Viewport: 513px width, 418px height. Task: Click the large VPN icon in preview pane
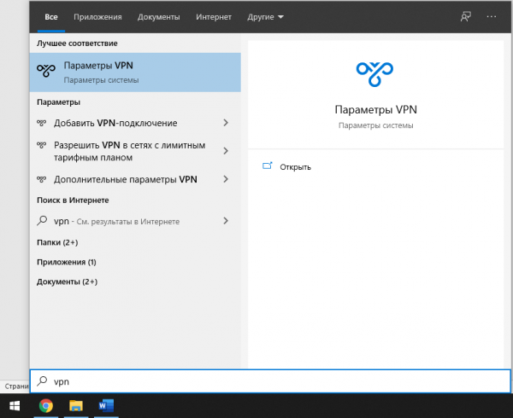375,74
